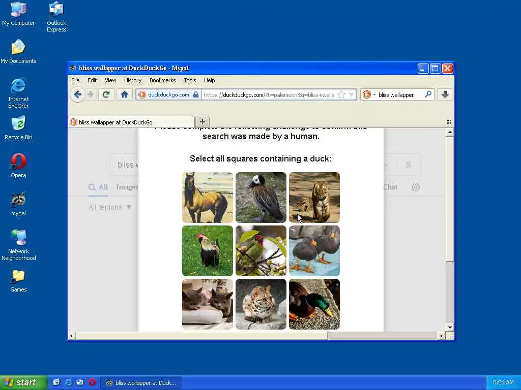Image resolution: width=521 pixels, height=390 pixels.
Task: Open the Downloads arrow button
Action: click(445, 95)
